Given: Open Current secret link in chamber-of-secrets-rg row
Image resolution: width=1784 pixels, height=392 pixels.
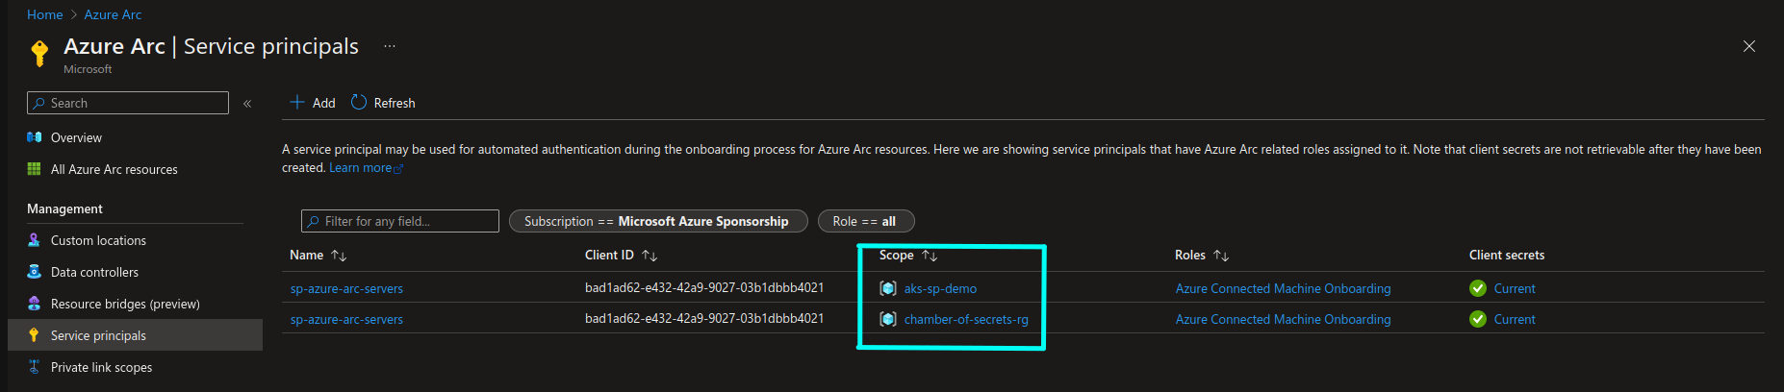Looking at the screenshot, I should [1515, 319].
